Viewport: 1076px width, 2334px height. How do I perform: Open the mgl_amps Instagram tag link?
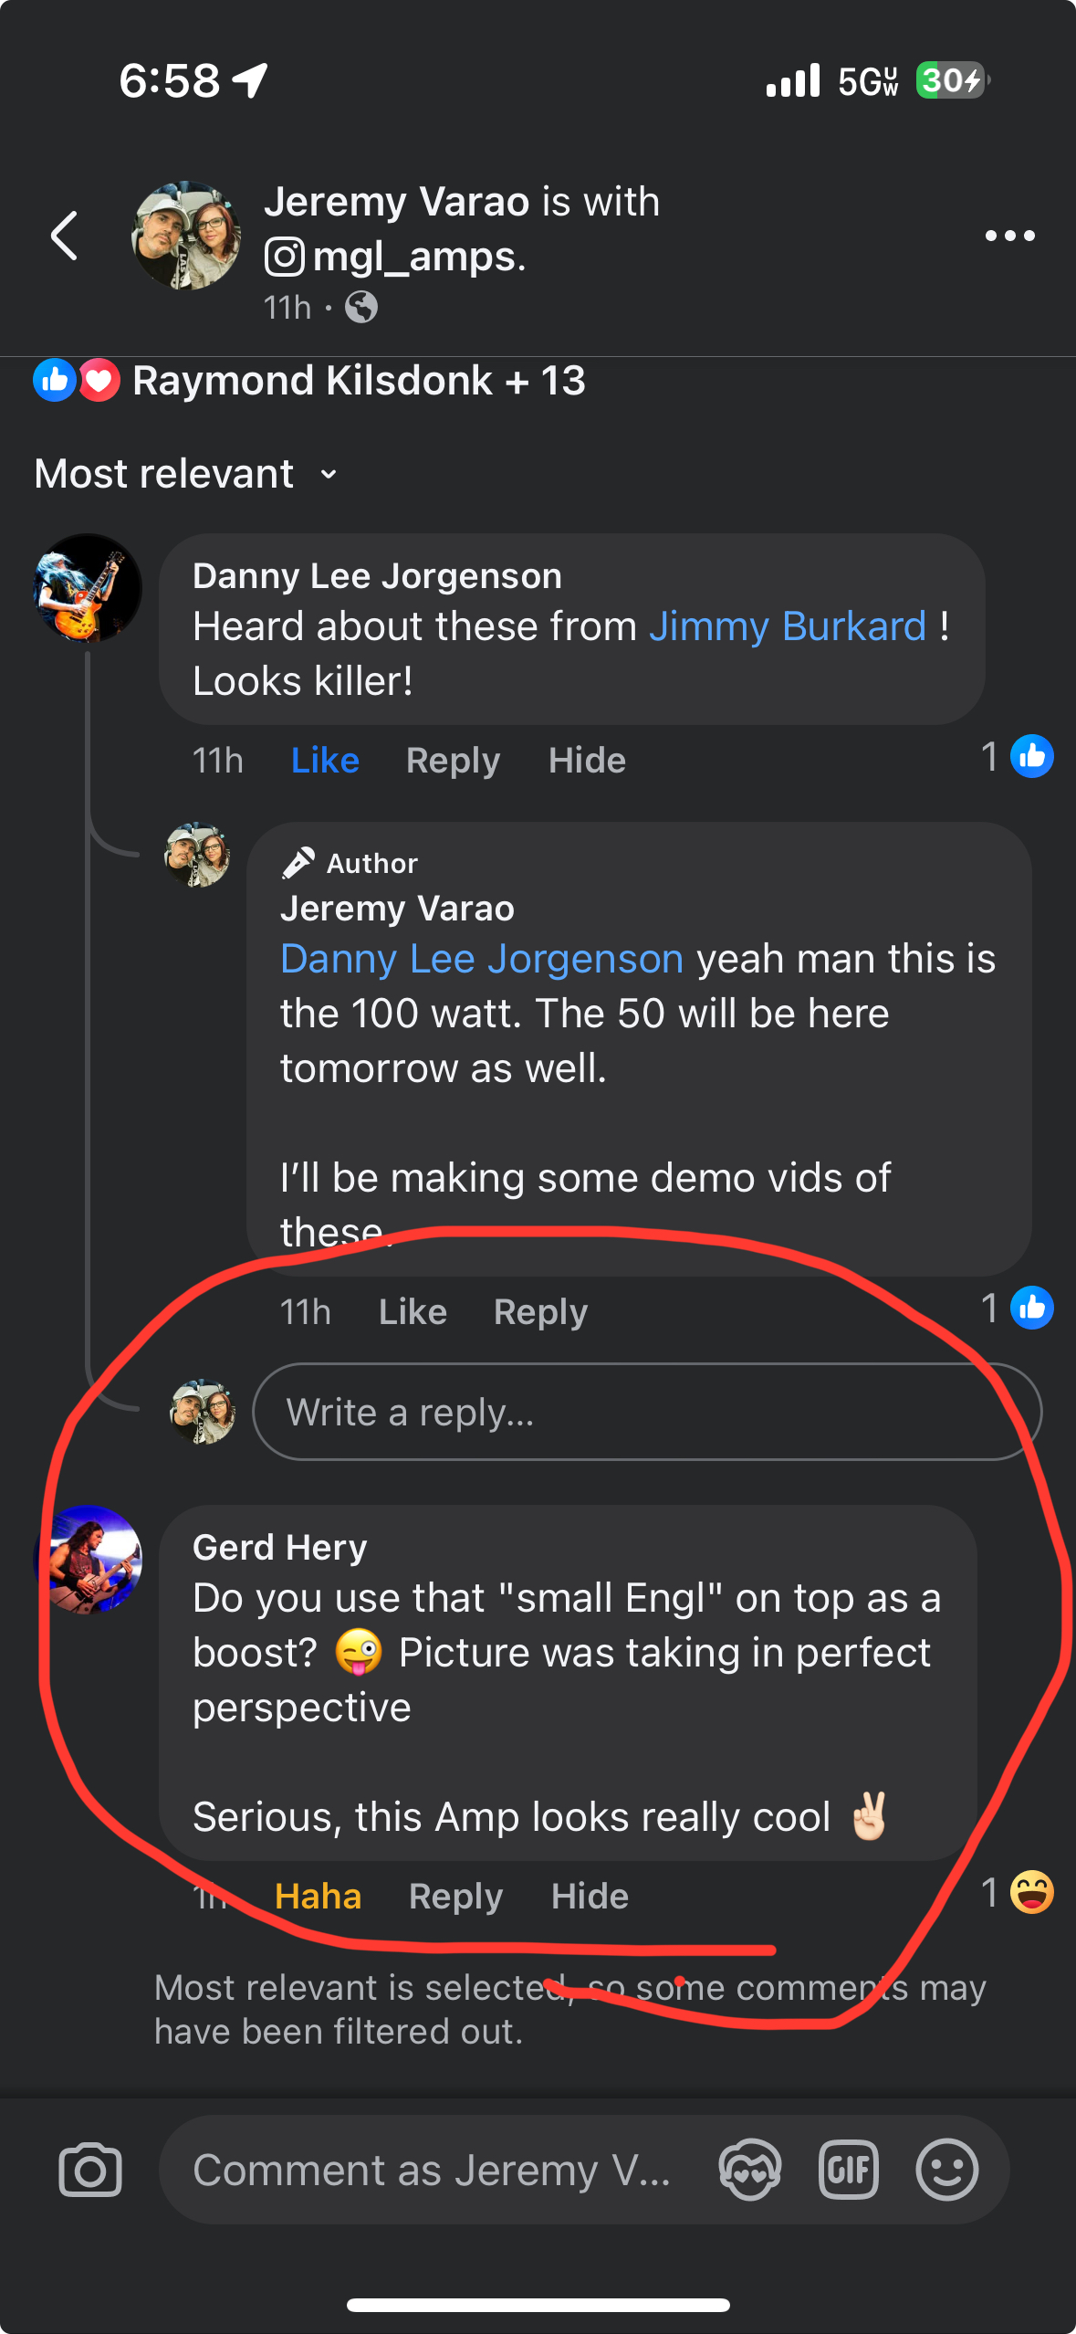pyautogui.click(x=417, y=258)
